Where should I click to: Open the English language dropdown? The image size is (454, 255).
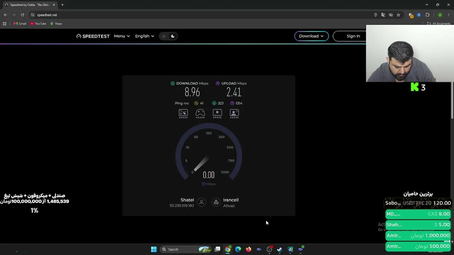click(144, 36)
